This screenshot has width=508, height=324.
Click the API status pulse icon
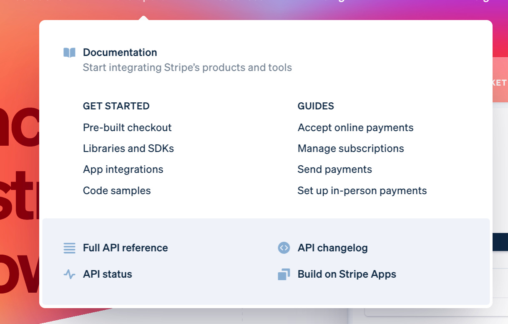point(69,274)
